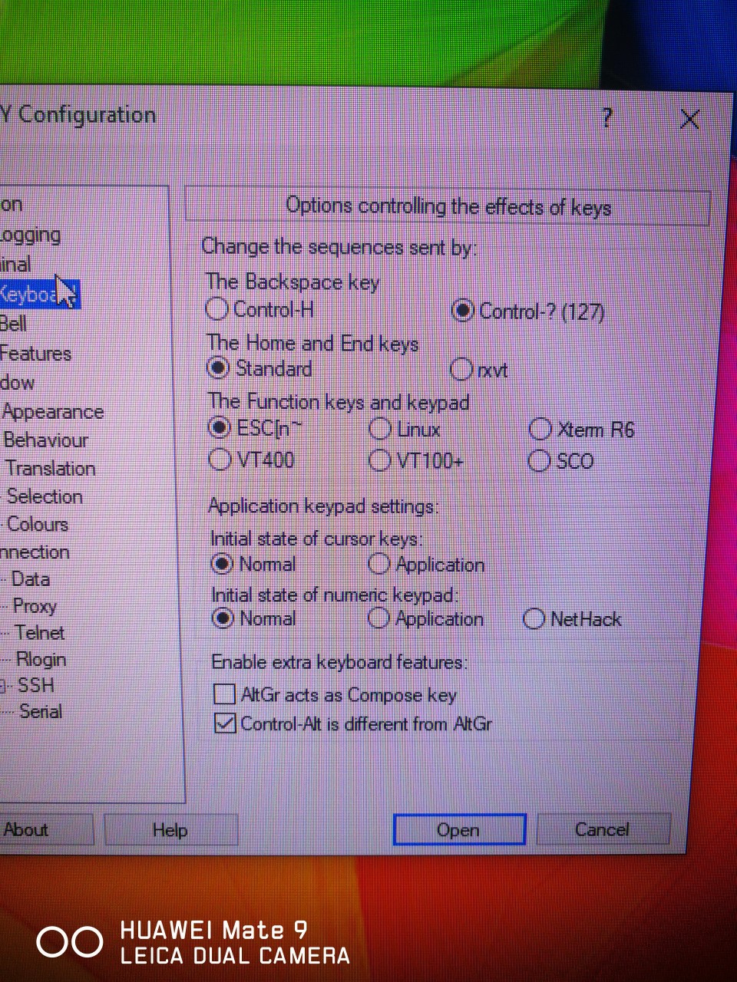737x982 pixels.
Task: Open the Selection category
Action: point(45,496)
